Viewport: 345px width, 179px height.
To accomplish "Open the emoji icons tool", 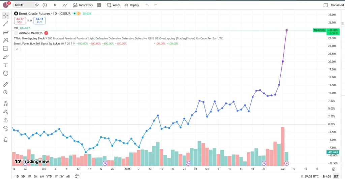I will pyautogui.click(x=6, y=73).
